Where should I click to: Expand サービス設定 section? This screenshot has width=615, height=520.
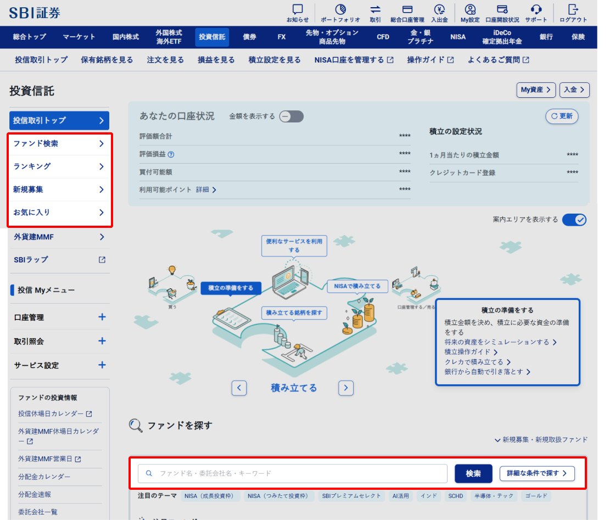point(102,365)
